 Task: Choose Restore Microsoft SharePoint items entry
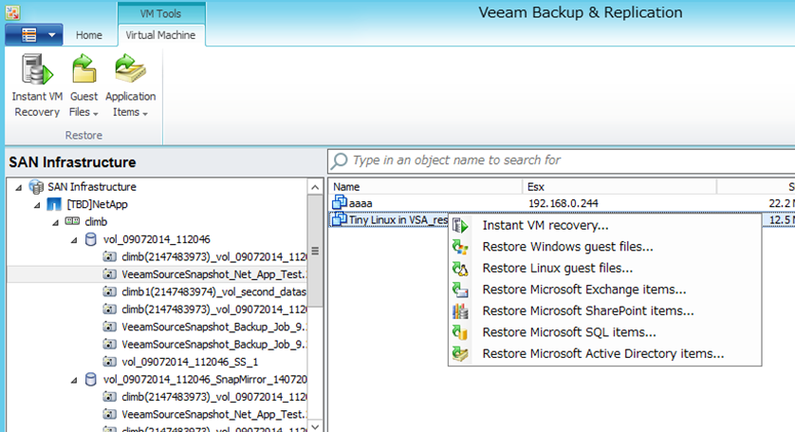(x=605, y=310)
